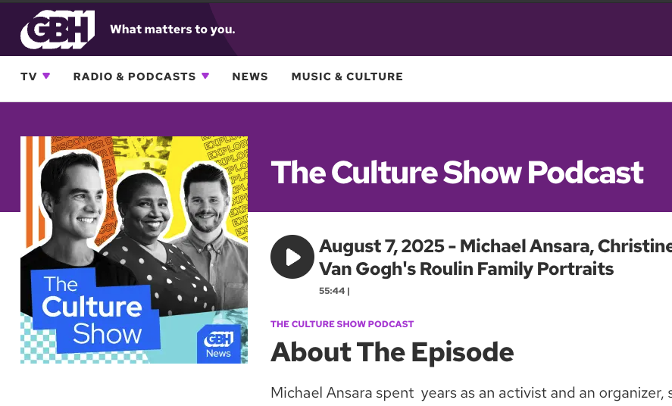Open the August 7, 2025 episode title

click(495, 258)
